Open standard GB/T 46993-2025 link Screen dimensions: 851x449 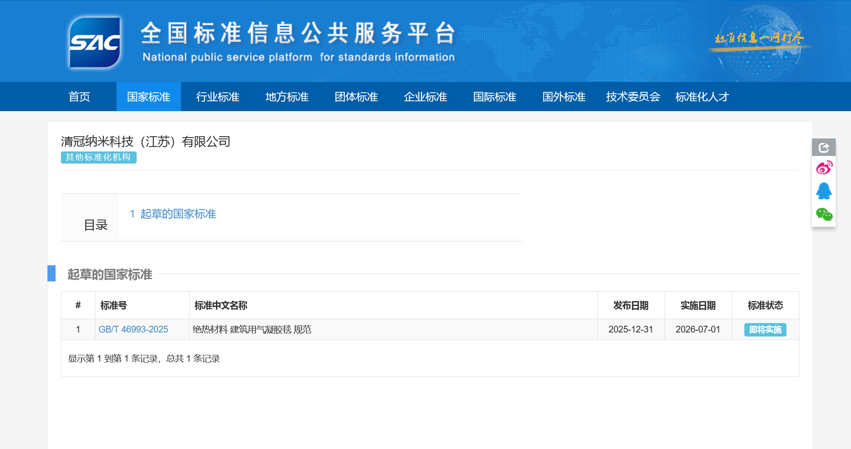133,329
